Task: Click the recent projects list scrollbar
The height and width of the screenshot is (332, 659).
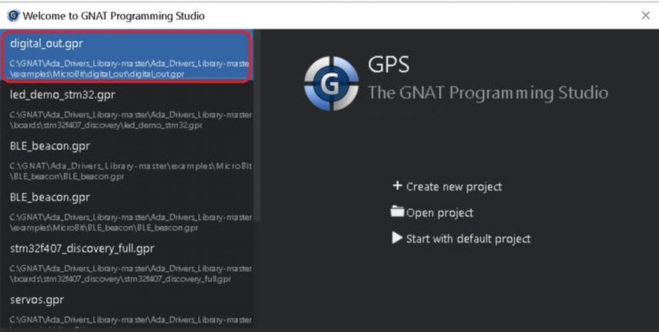Action: [x=257, y=126]
